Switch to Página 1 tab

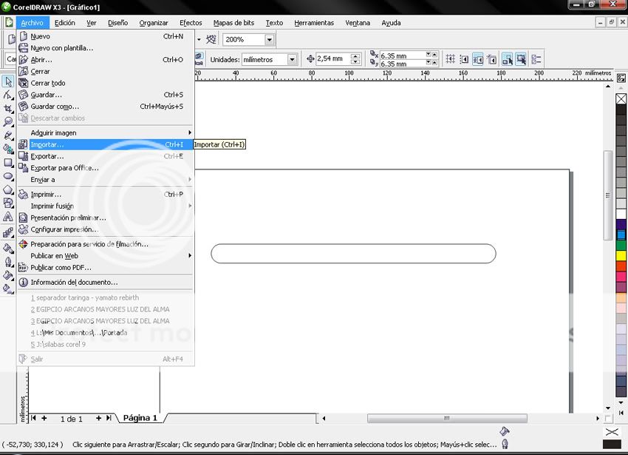tap(140, 418)
